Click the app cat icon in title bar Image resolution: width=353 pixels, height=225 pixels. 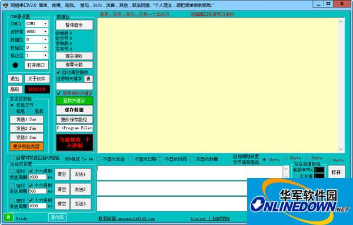5,5
